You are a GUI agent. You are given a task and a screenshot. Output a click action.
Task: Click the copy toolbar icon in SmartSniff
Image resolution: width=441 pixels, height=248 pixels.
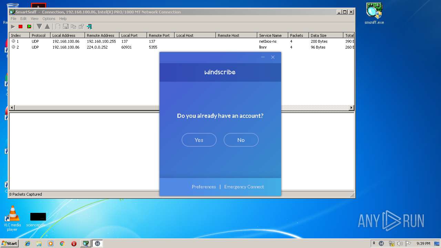point(73,27)
